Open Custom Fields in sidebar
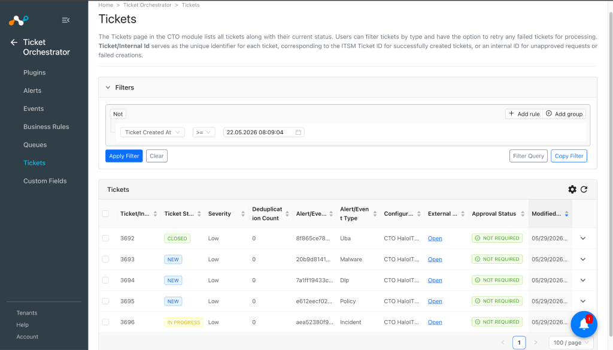This screenshot has height=350, width=613. (45, 181)
